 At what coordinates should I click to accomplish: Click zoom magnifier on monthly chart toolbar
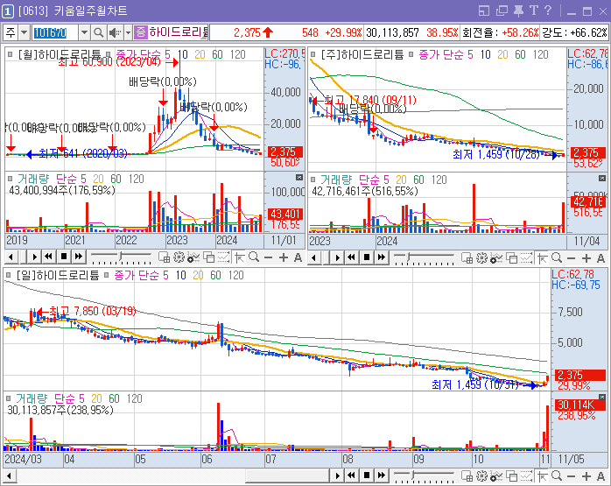coord(254,257)
